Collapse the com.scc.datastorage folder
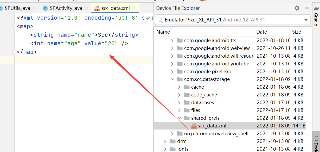 coord(172,79)
